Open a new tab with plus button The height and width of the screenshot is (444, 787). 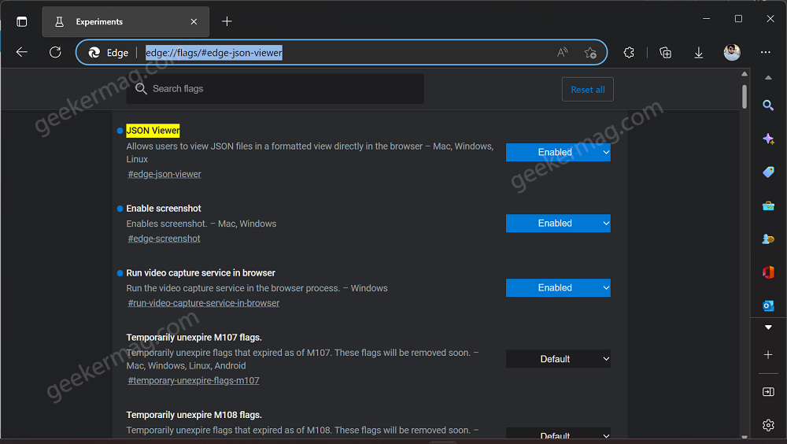[227, 21]
